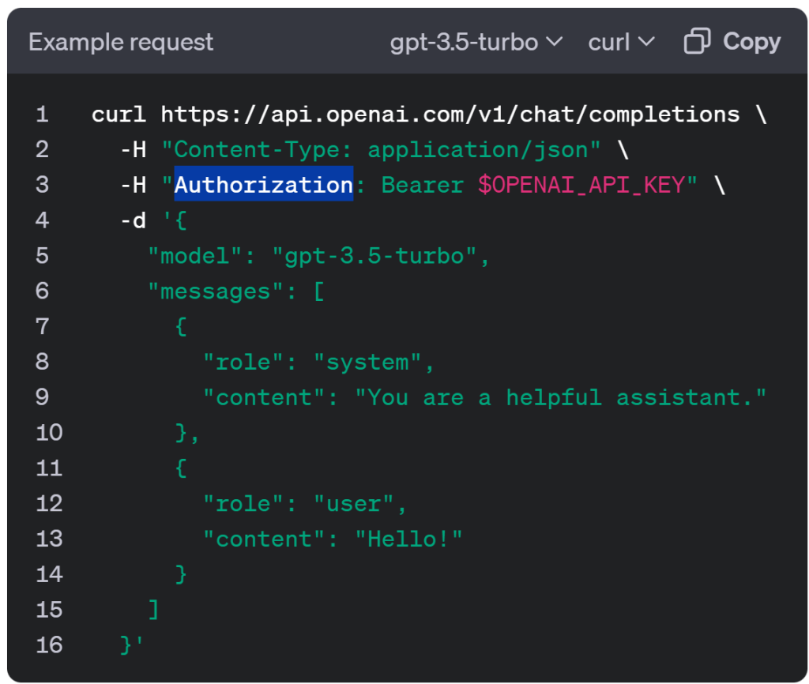Click the highlighted Authorization word

(263, 185)
